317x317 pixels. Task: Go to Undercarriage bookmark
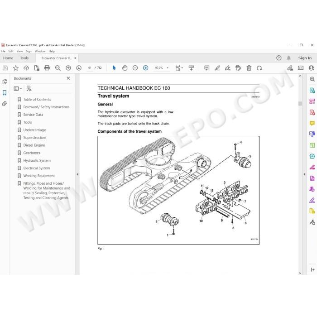[34, 130]
